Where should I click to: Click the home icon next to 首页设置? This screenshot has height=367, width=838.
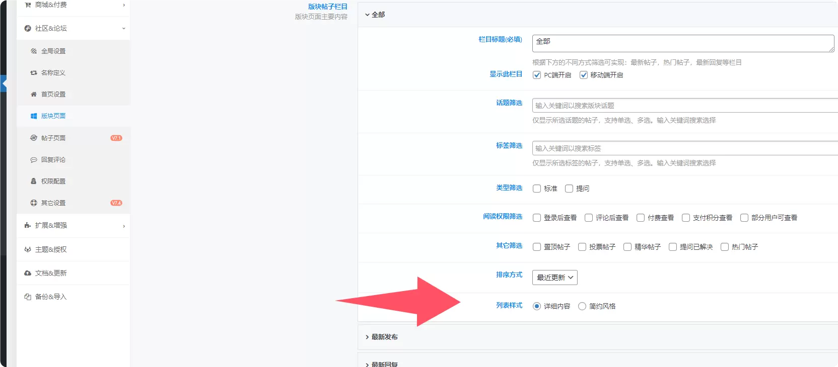[34, 95]
